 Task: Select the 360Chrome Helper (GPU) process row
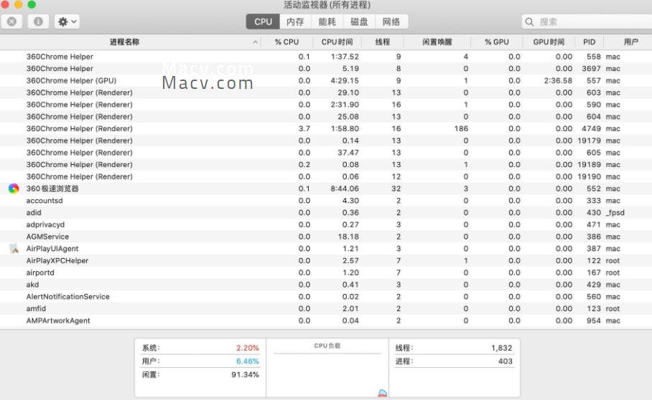coord(326,80)
